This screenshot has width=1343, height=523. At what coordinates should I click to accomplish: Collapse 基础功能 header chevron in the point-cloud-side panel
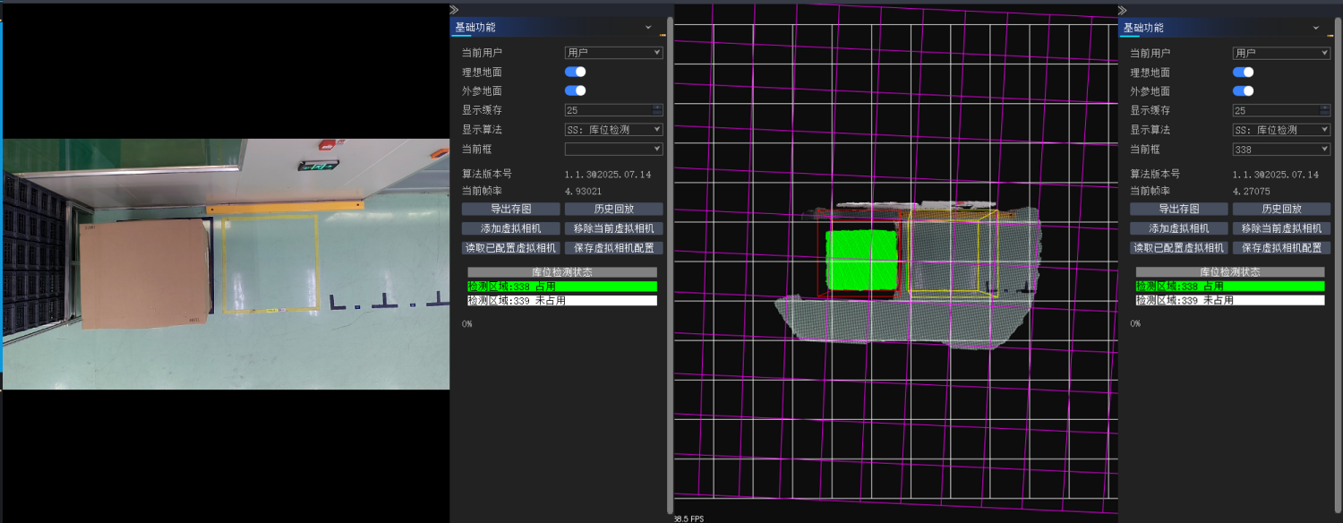click(1315, 28)
